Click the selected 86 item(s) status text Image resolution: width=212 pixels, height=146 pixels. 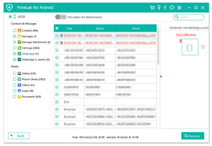122,137
